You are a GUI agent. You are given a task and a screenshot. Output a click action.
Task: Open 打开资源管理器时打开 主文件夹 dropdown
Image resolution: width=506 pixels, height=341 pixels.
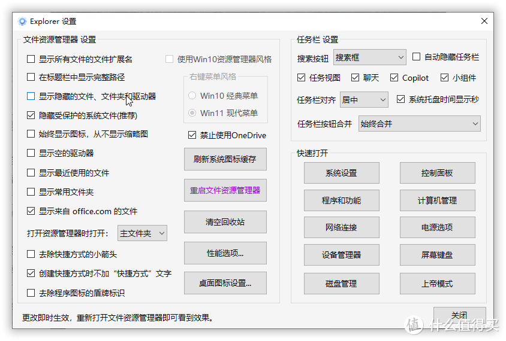coord(142,233)
